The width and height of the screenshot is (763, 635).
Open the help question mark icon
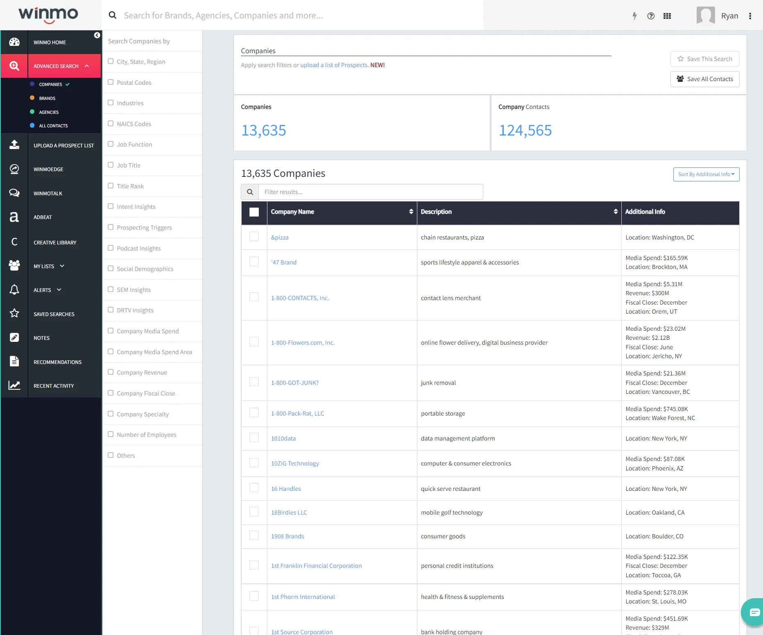tap(651, 16)
